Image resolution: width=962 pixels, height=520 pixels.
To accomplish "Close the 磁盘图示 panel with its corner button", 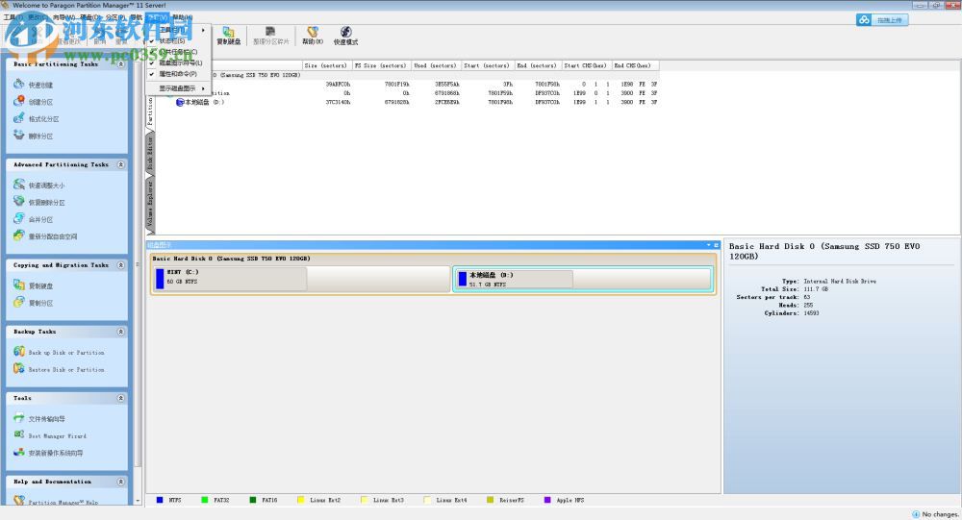I will click(716, 245).
